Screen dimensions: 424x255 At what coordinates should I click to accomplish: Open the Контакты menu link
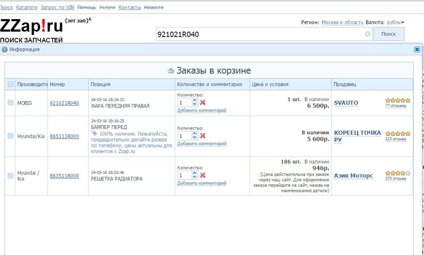(x=129, y=7)
